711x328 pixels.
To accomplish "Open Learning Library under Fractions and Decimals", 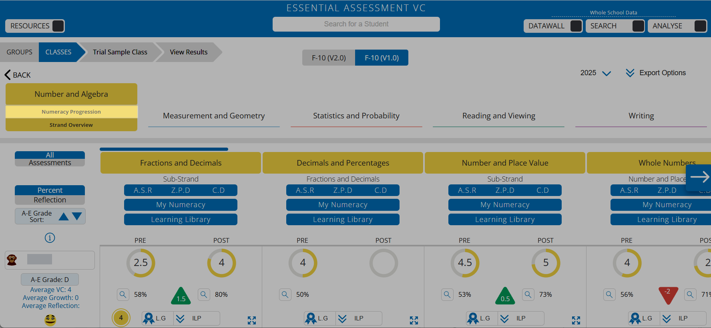I will click(x=181, y=220).
